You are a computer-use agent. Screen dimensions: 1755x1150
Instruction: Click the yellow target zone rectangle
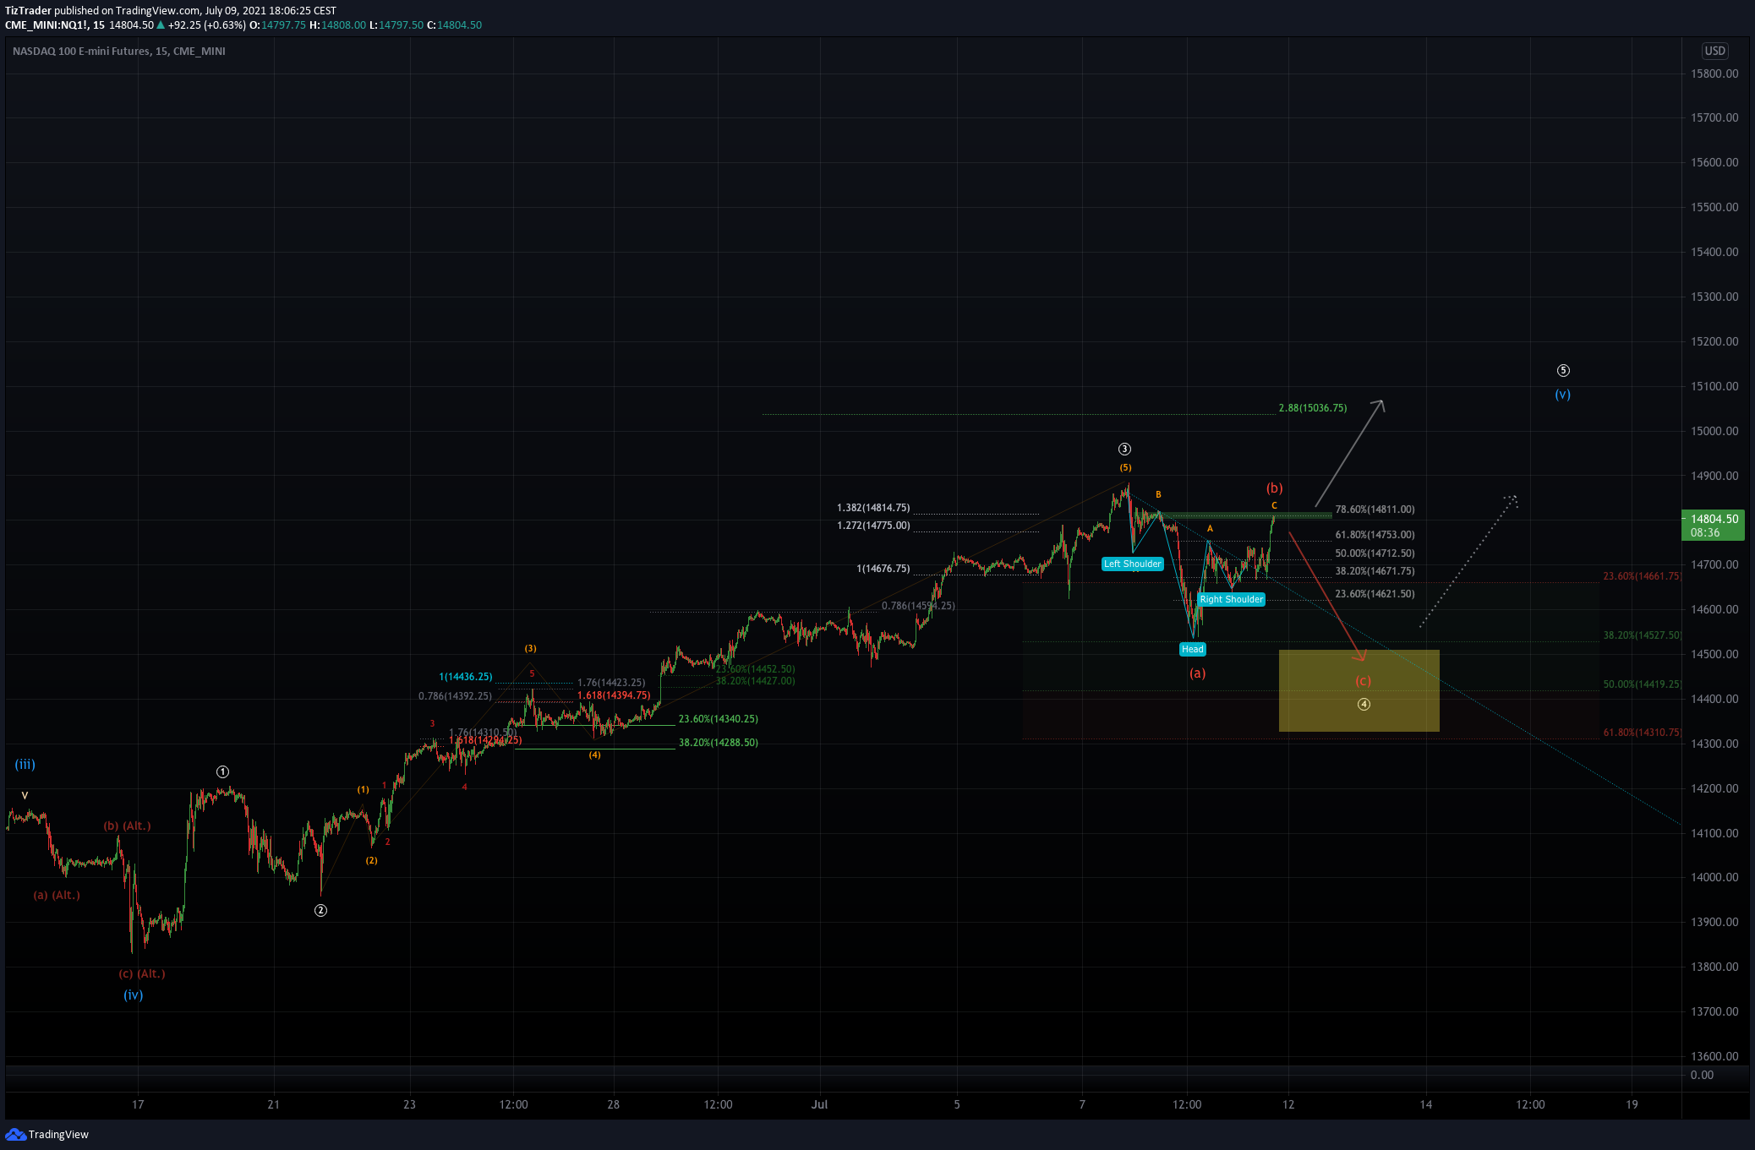pos(1359,690)
